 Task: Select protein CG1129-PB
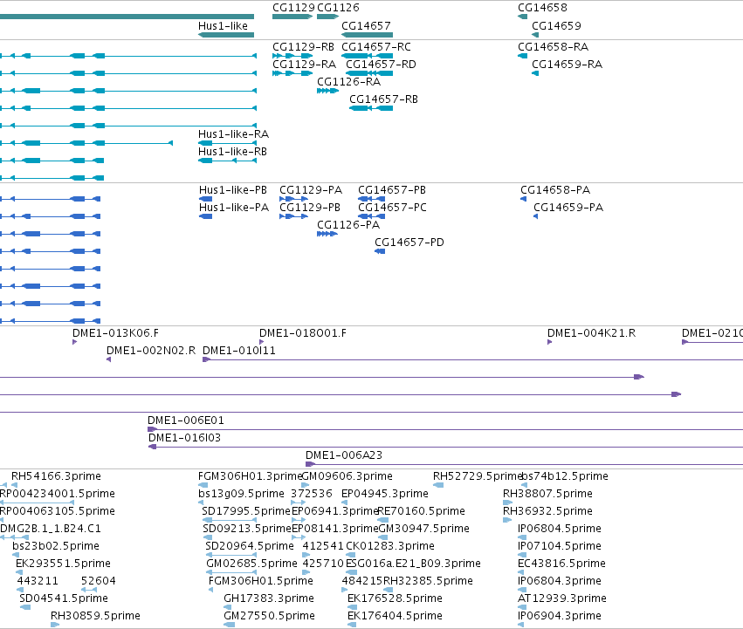(309, 208)
